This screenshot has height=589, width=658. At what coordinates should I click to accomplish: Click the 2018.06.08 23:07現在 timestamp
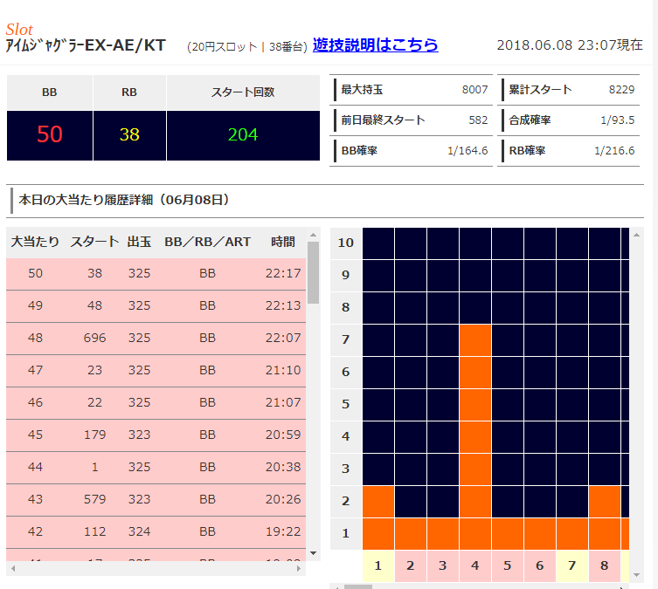pos(570,45)
